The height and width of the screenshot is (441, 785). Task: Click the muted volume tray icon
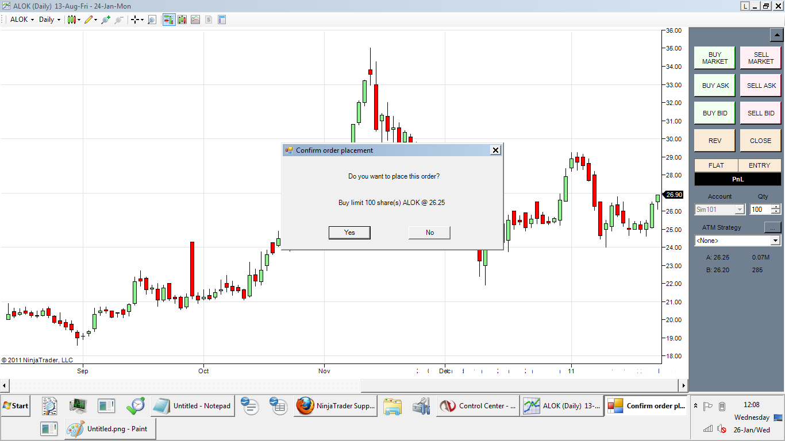[x=721, y=429]
